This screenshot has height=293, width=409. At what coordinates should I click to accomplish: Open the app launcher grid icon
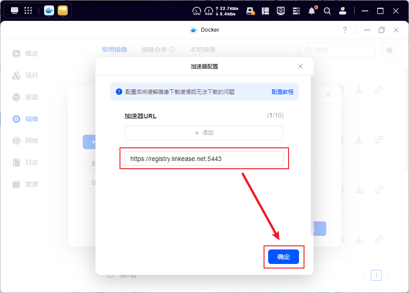(28, 11)
